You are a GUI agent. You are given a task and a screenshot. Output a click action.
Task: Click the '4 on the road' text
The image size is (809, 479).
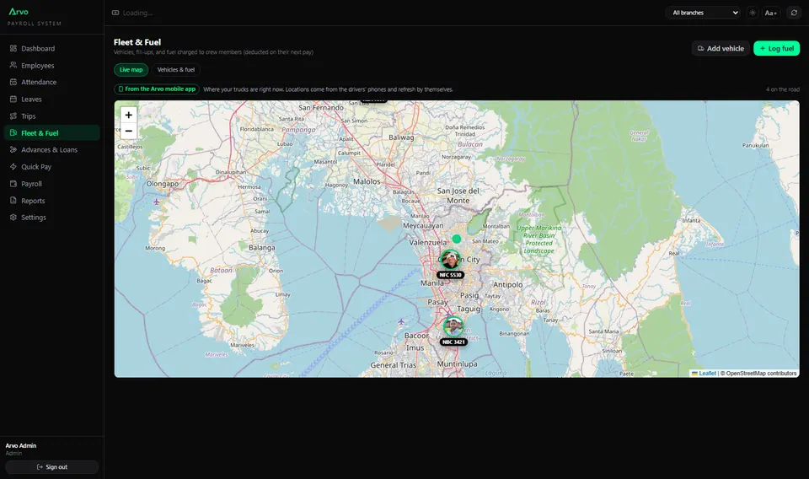click(x=783, y=89)
